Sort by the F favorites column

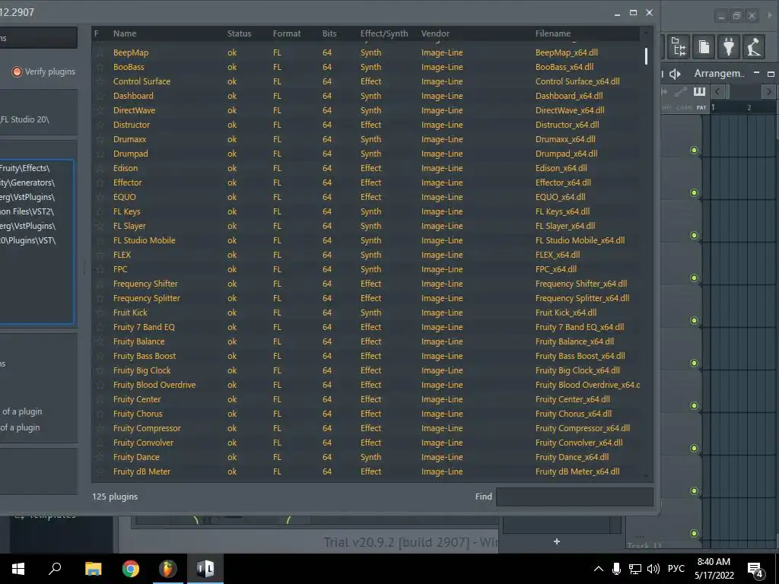tap(97, 33)
